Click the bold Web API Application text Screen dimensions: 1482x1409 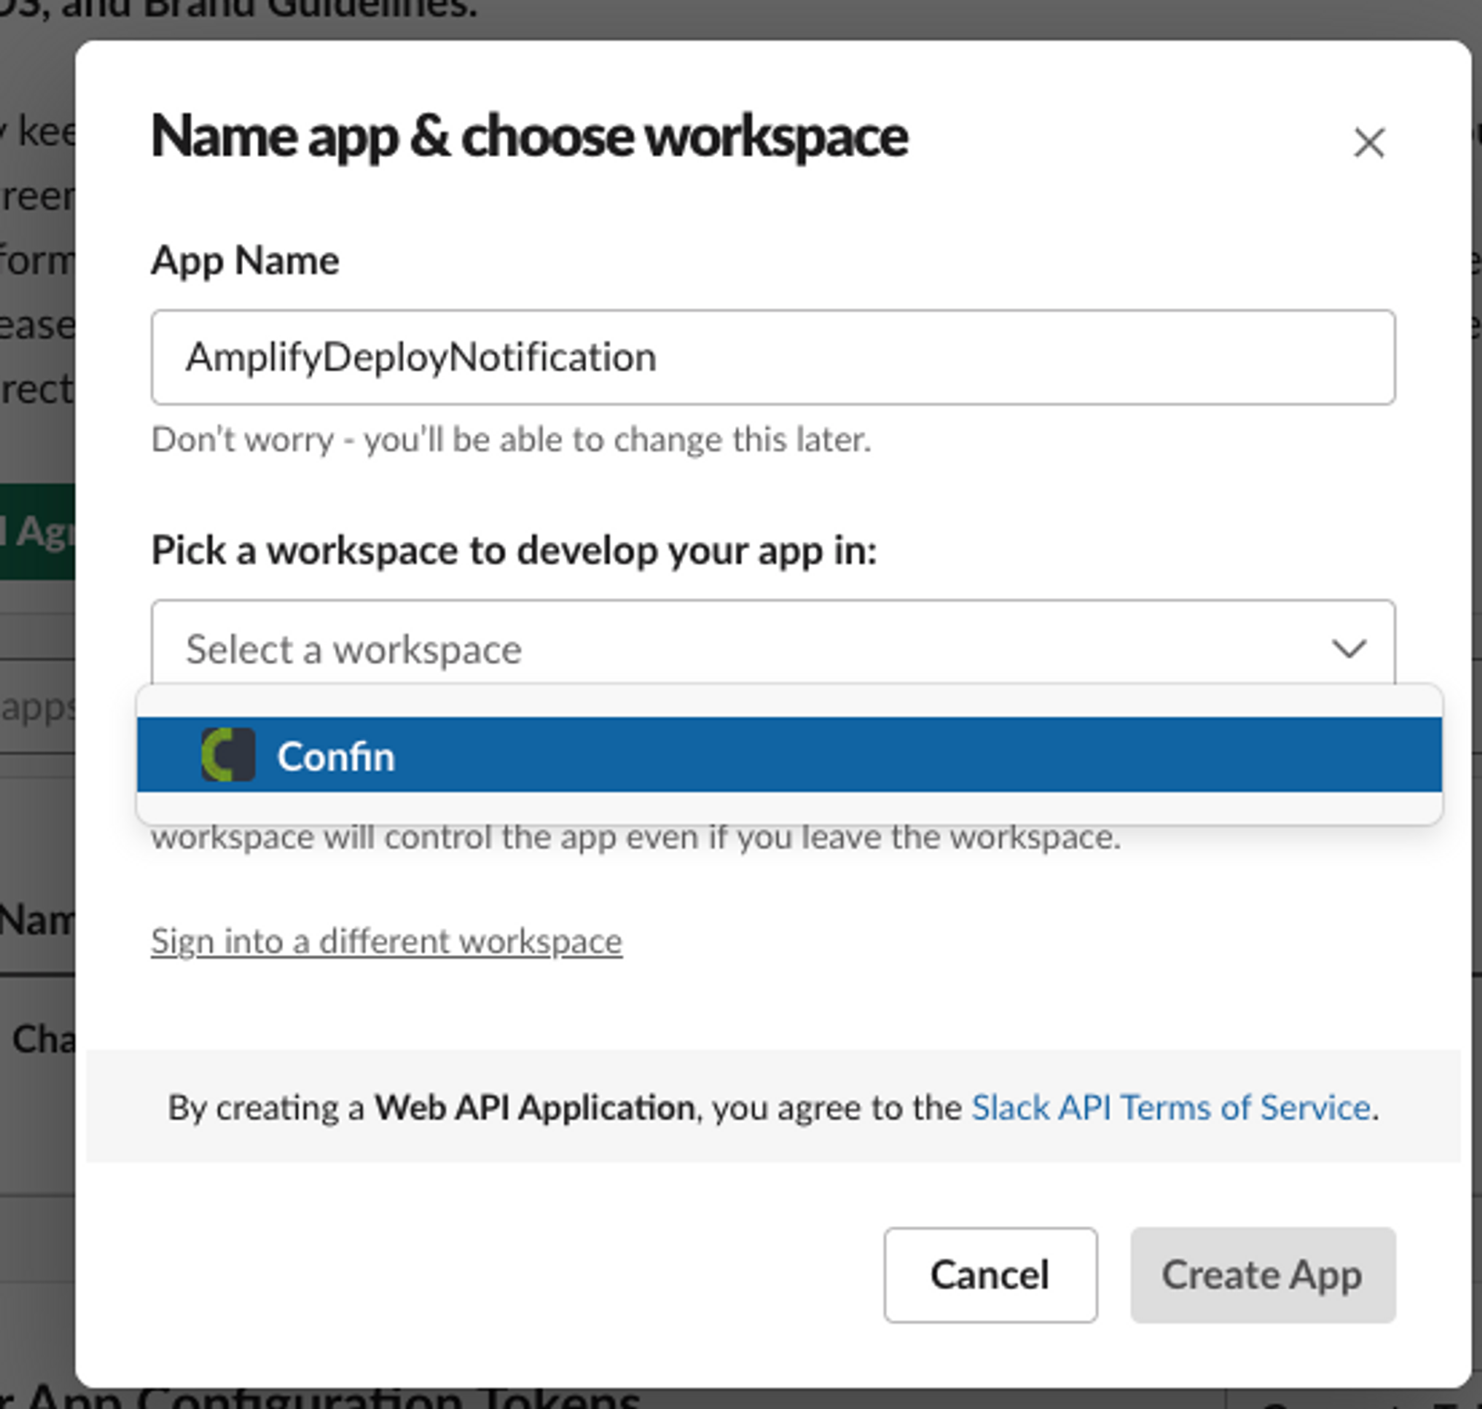click(534, 1107)
